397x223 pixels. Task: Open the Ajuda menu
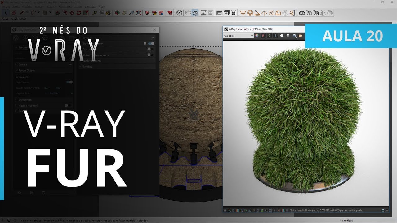click(101, 7)
